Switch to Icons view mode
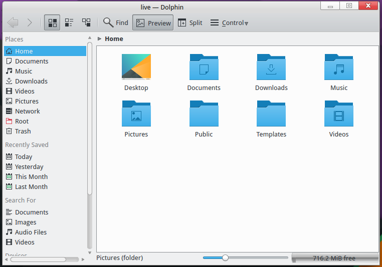This screenshot has width=382, height=267. (52, 22)
